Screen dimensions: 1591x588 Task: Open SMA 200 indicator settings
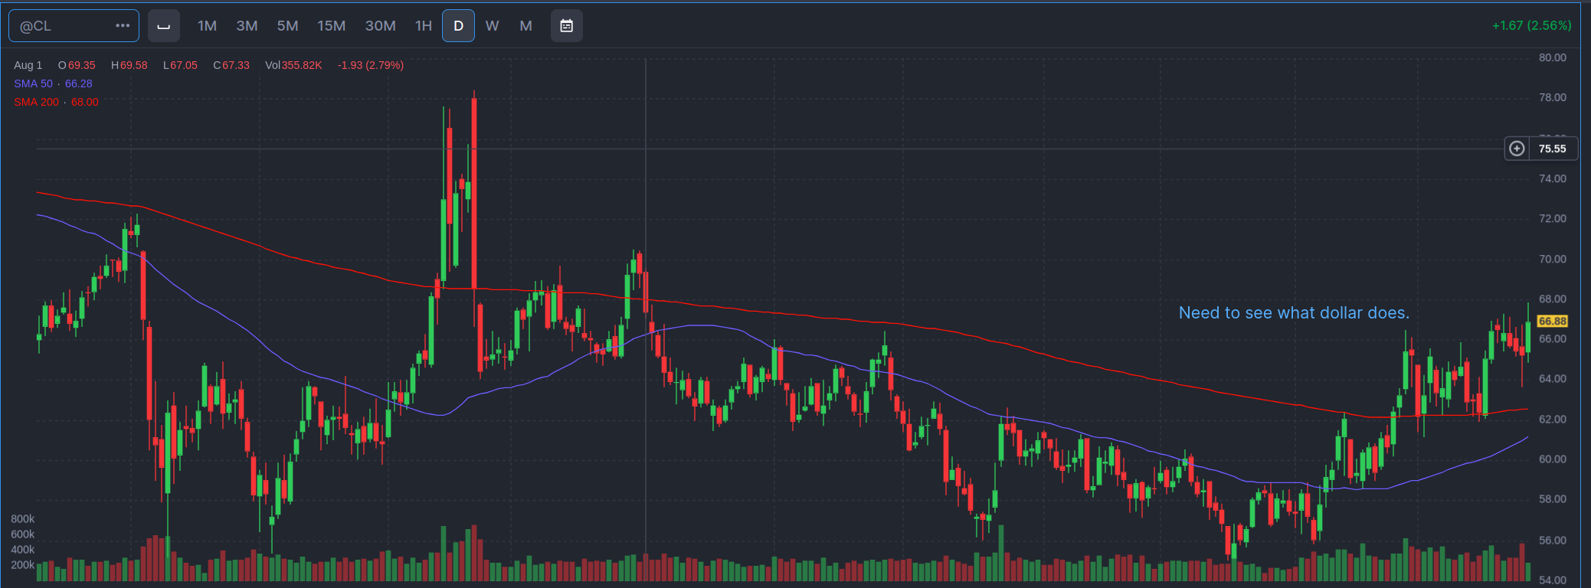click(x=36, y=102)
